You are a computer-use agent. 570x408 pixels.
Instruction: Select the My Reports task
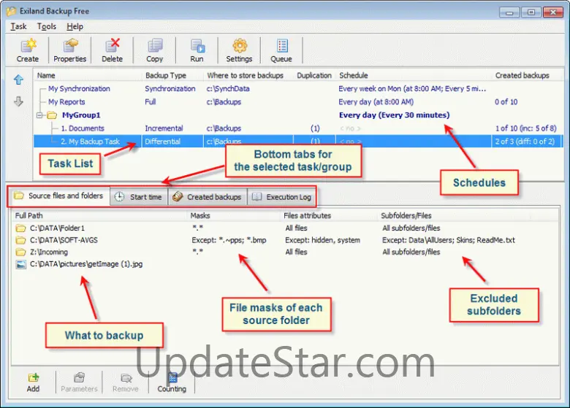[x=67, y=102]
